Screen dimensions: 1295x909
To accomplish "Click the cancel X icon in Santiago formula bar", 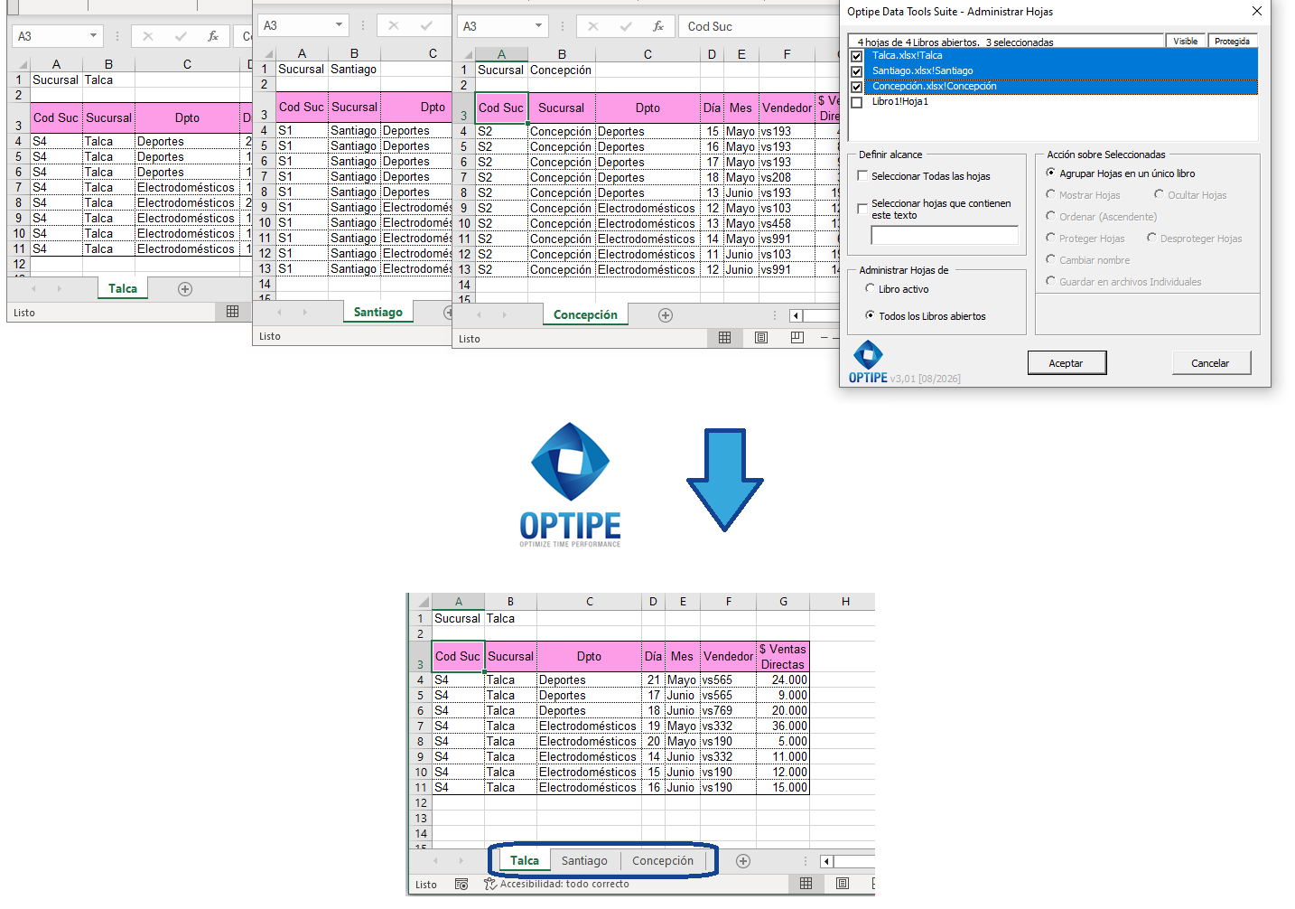I will [394, 25].
